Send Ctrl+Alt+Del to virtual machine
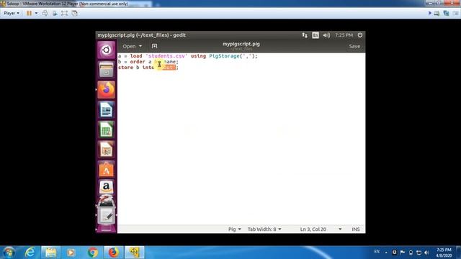The width and height of the screenshot is (461, 259). click(45, 13)
